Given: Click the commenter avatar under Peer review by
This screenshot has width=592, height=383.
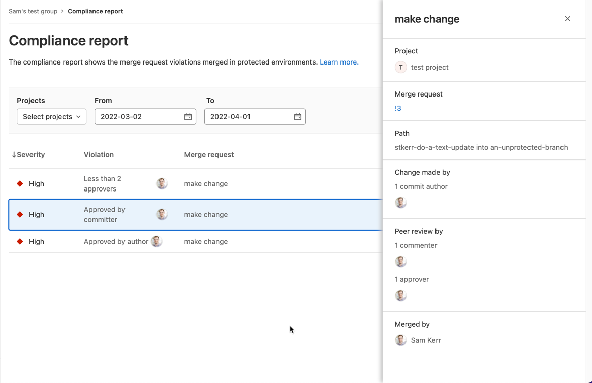Looking at the screenshot, I should [401, 261].
